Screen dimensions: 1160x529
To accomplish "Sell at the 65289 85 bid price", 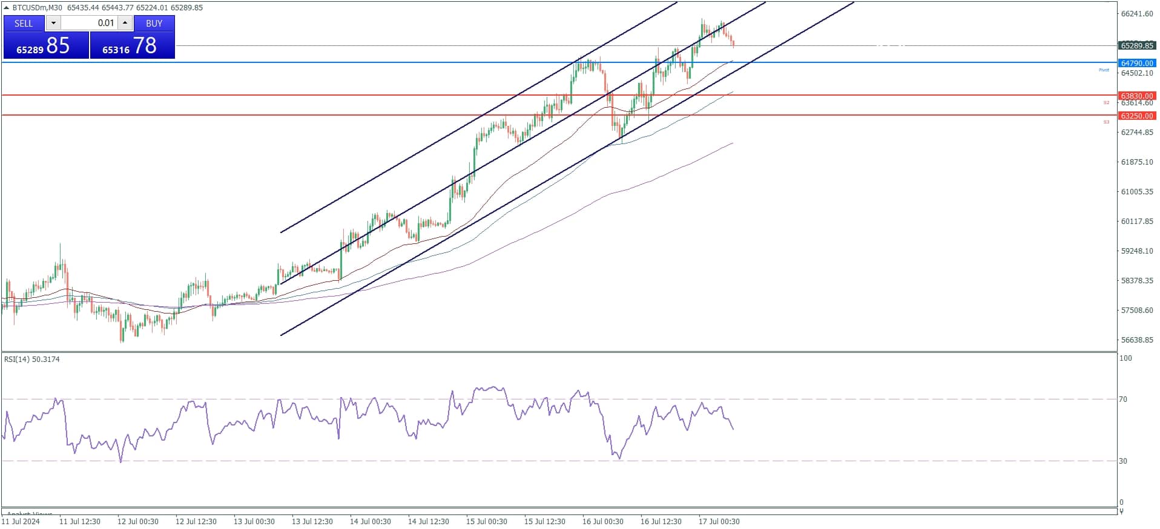I will [x=46, y=45].
